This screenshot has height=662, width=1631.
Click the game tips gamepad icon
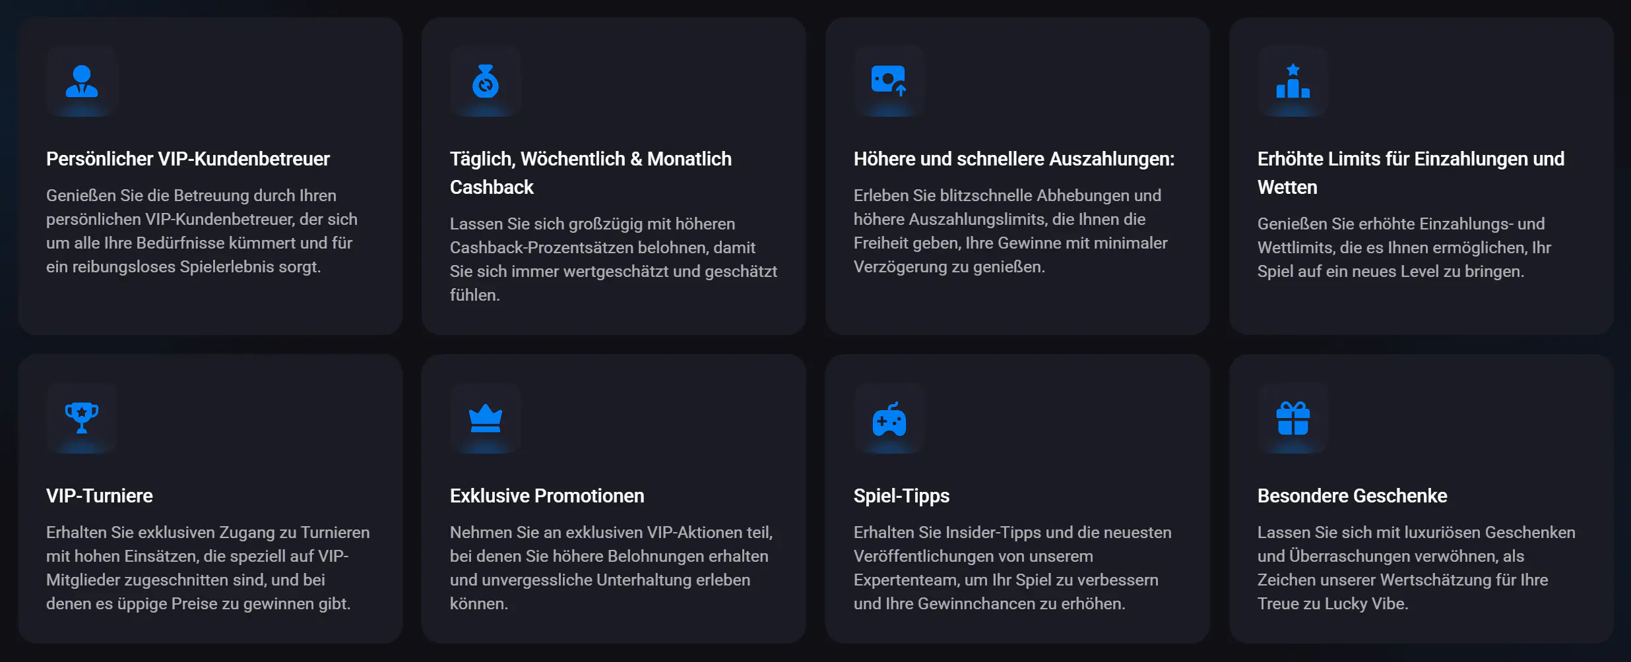[x=889, y=419]
